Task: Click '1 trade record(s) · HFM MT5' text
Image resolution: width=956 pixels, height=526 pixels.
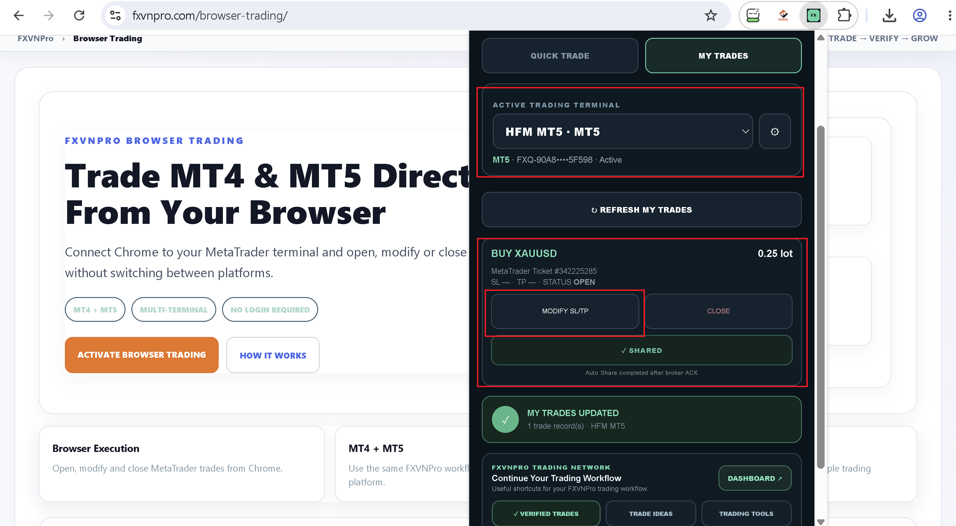Action: point(576,426)
